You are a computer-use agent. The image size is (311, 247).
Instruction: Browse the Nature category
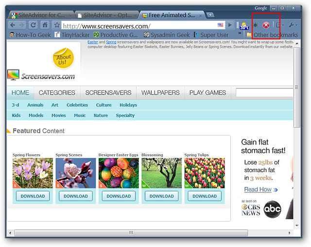coord(101,115)
